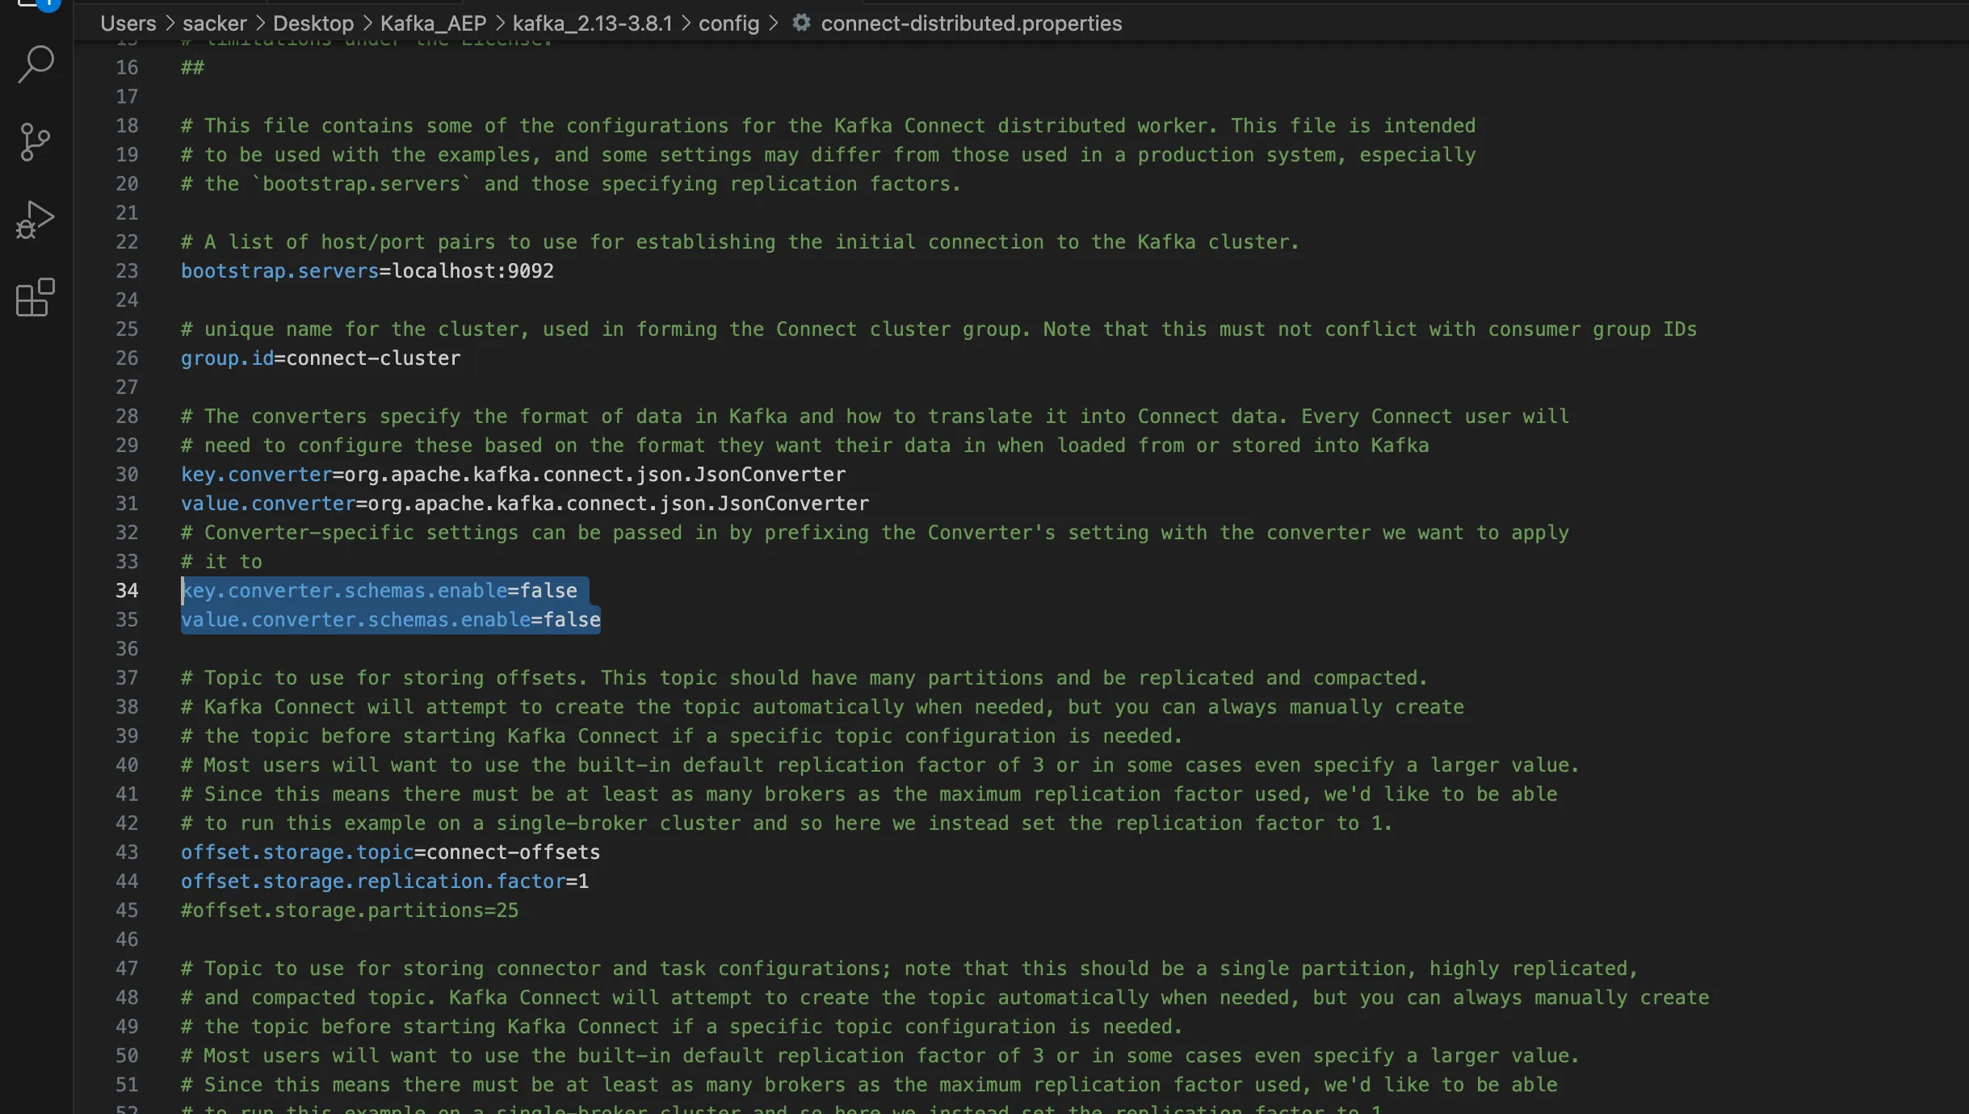Screen dimensions: 1969x1114
Task: Click line number 34 in the gutter
Action: coord(127,591)
